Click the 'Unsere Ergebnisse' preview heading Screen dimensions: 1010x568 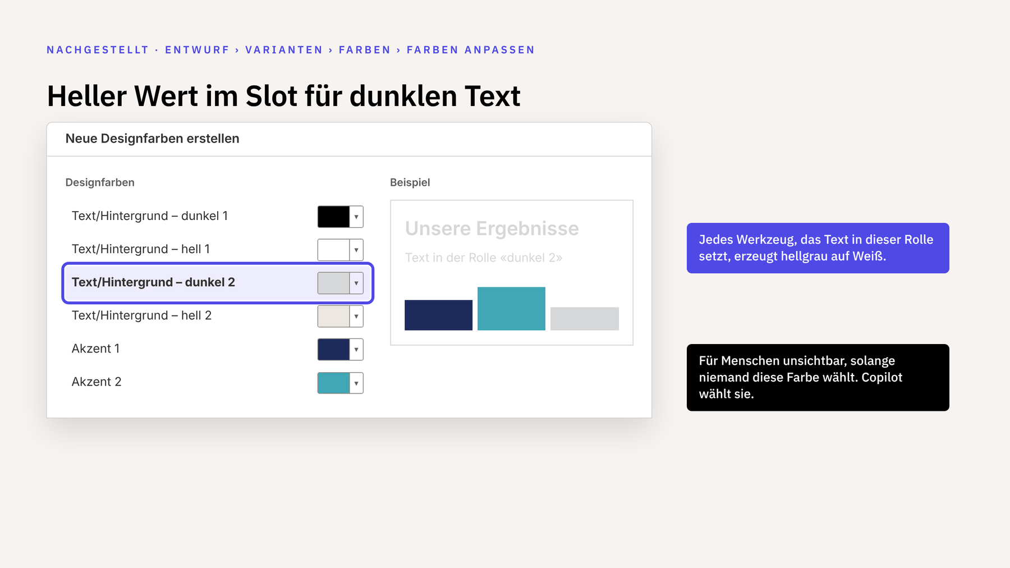[x=492, y=228]
